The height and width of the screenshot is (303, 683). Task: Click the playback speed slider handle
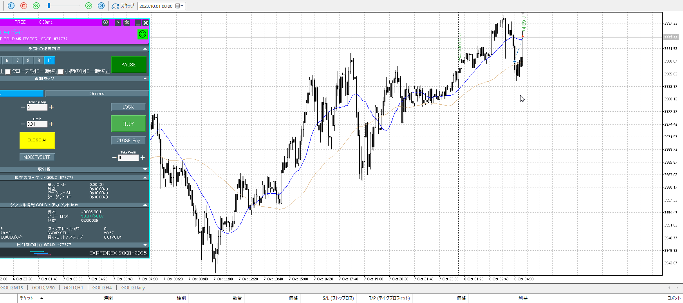pos(49,5)
